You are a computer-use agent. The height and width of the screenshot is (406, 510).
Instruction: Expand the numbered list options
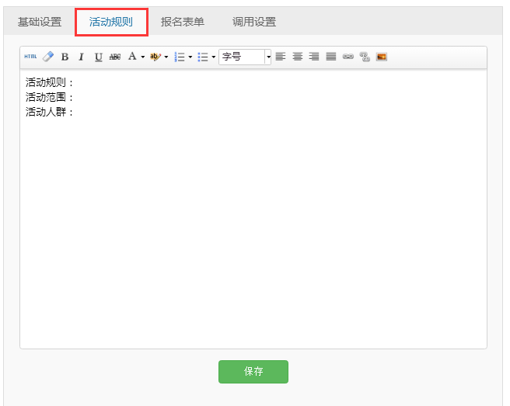click(190, 57)
